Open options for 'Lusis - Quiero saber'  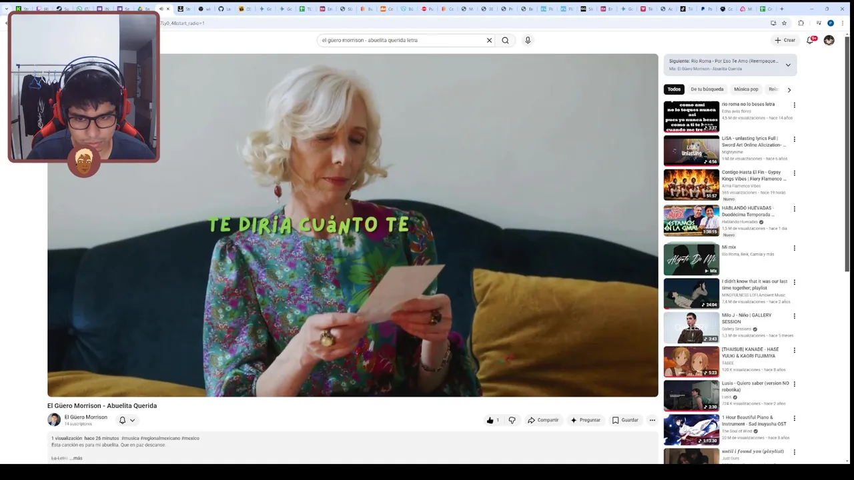[x=794, y=384]
